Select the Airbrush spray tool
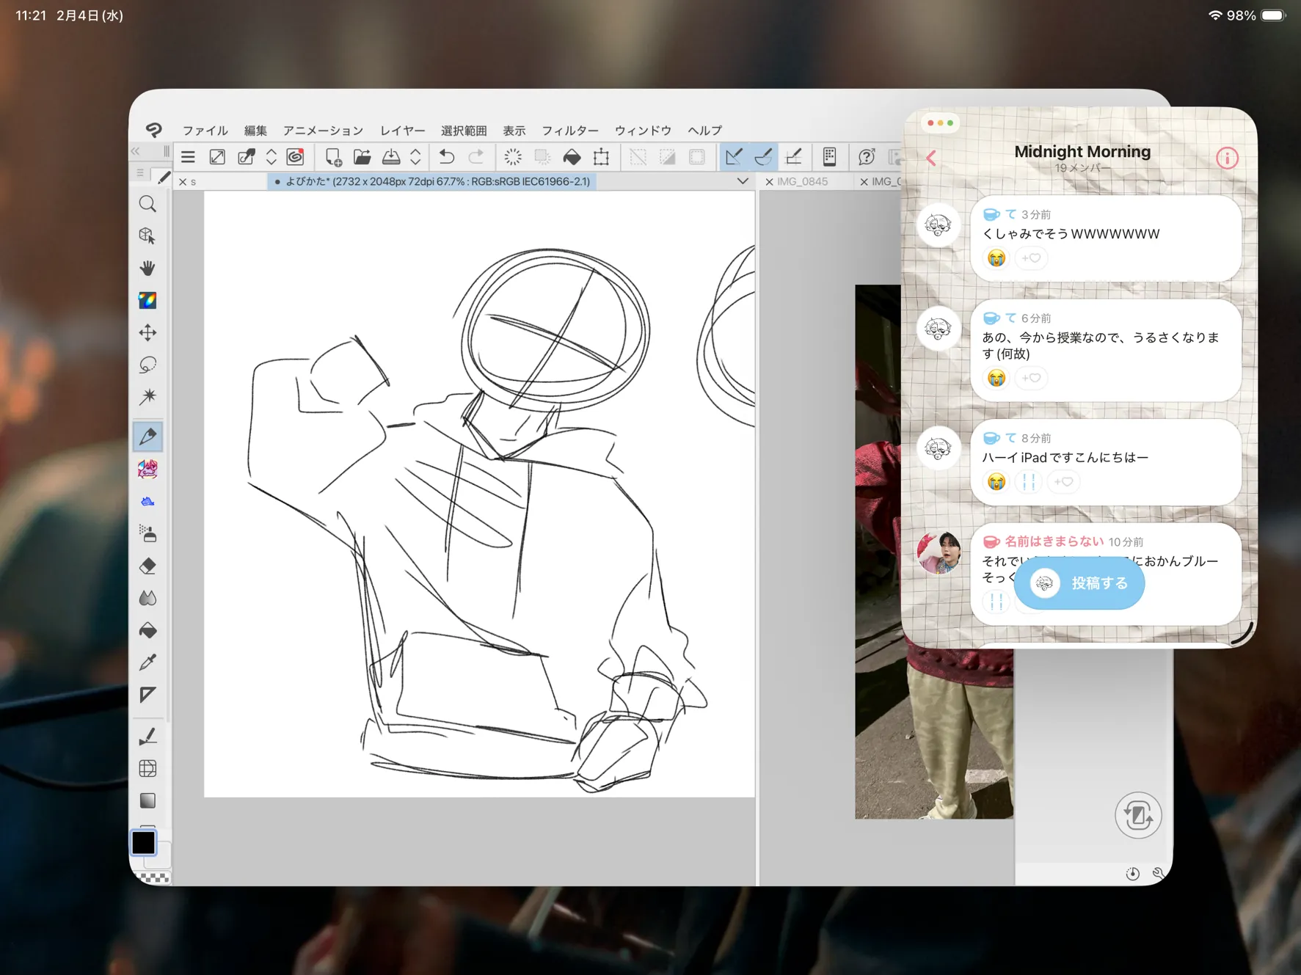 coord(147,533)
